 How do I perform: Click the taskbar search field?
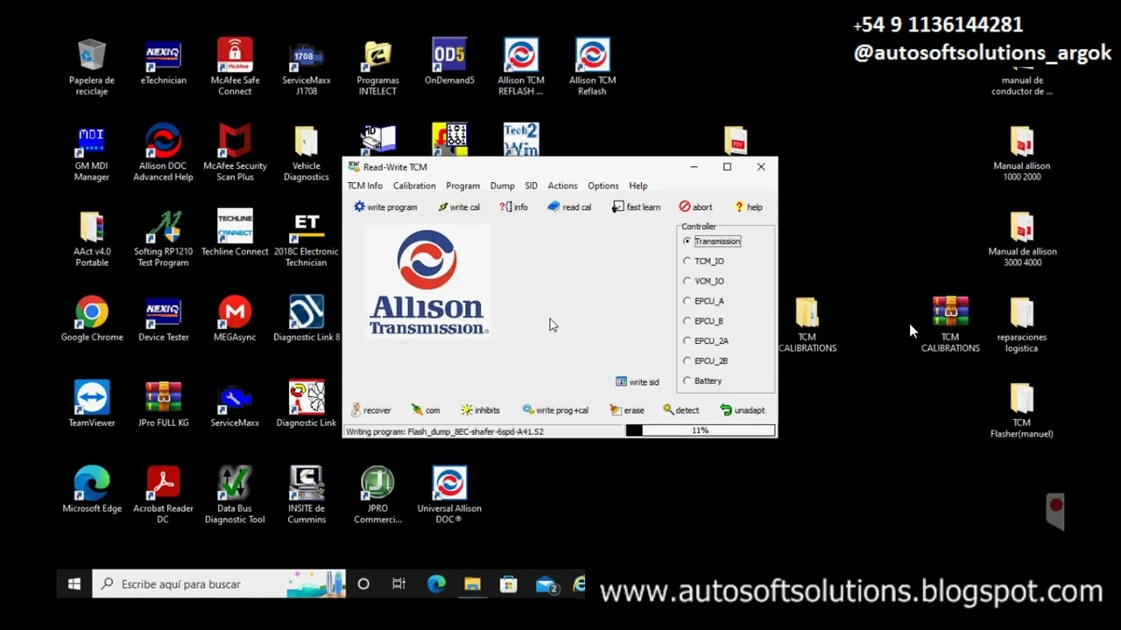pos(219,584)
